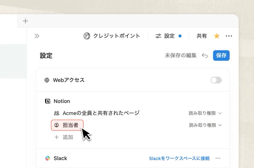254x168 pixels.
Task: Click the Webアクセス globe icon
Action: (47, 80)
